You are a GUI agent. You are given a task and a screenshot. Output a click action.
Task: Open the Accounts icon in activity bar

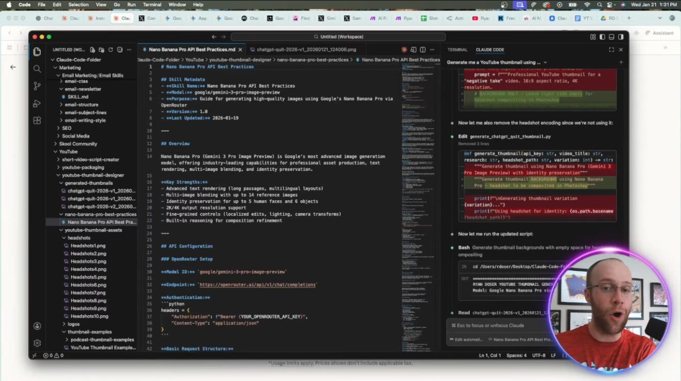tap(37, 326)
